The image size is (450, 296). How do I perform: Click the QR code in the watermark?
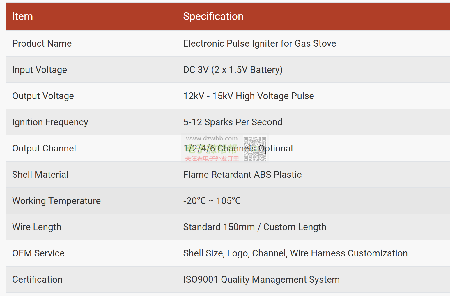[255, 149]
